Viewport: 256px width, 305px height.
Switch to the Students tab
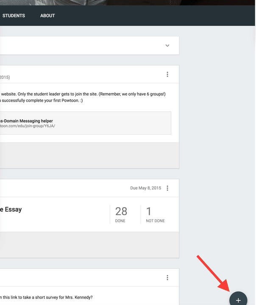(x=14, y=16)
